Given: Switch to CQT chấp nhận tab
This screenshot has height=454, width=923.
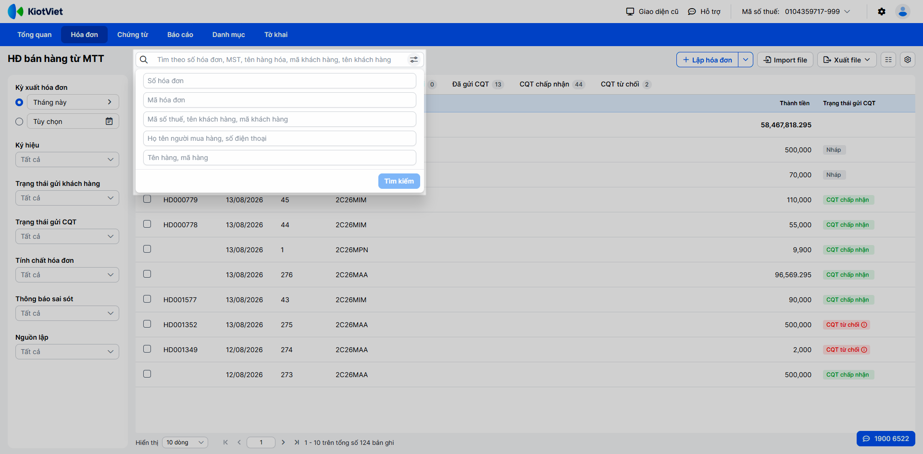Looking at the screenshot, I should 552,84.
